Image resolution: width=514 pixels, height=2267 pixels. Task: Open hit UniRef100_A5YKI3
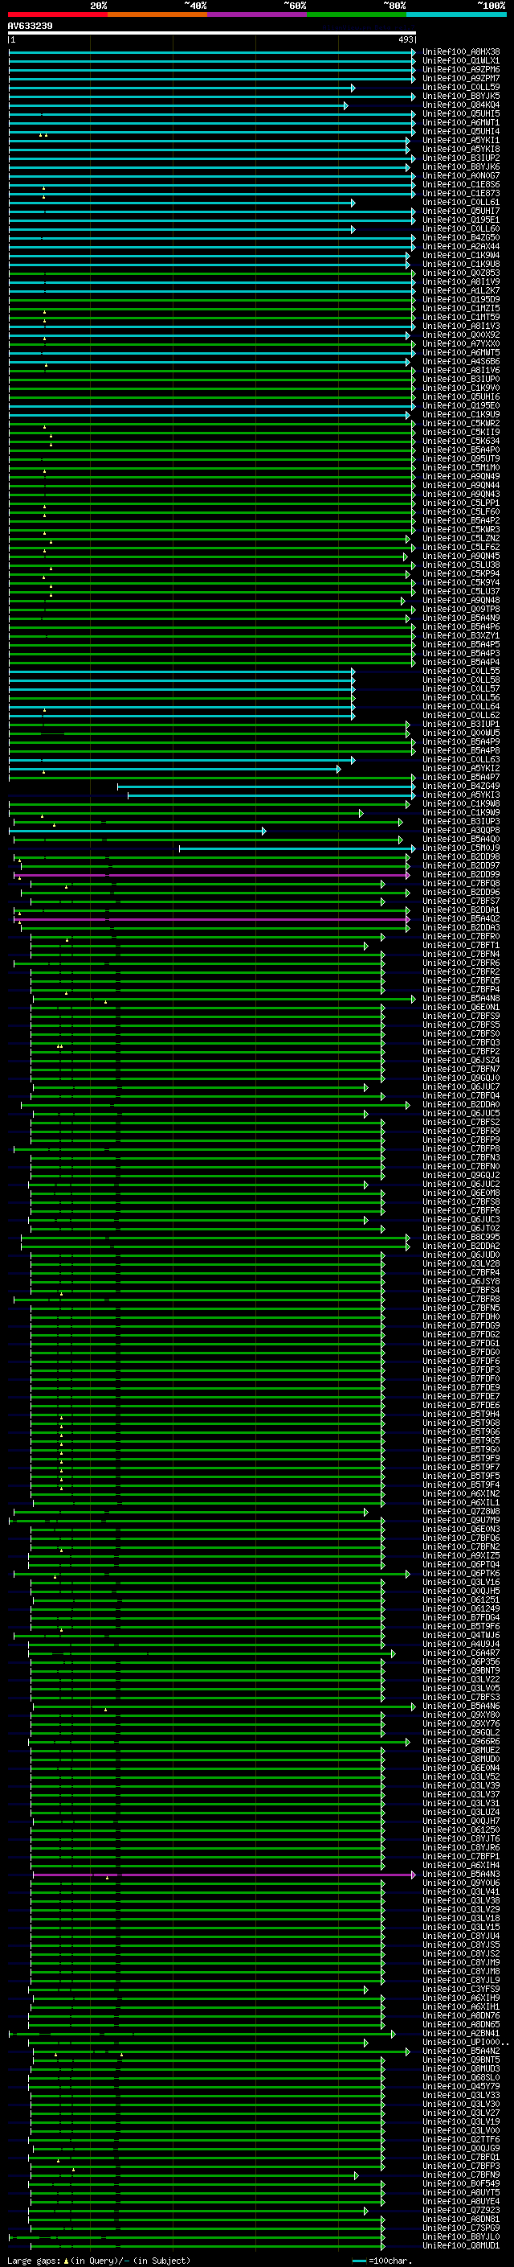460,795
